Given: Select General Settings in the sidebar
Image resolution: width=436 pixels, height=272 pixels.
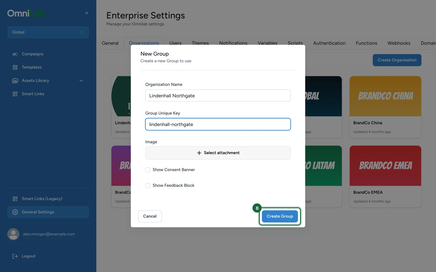Looking at the screenshot, I should (x=48, y=212).
